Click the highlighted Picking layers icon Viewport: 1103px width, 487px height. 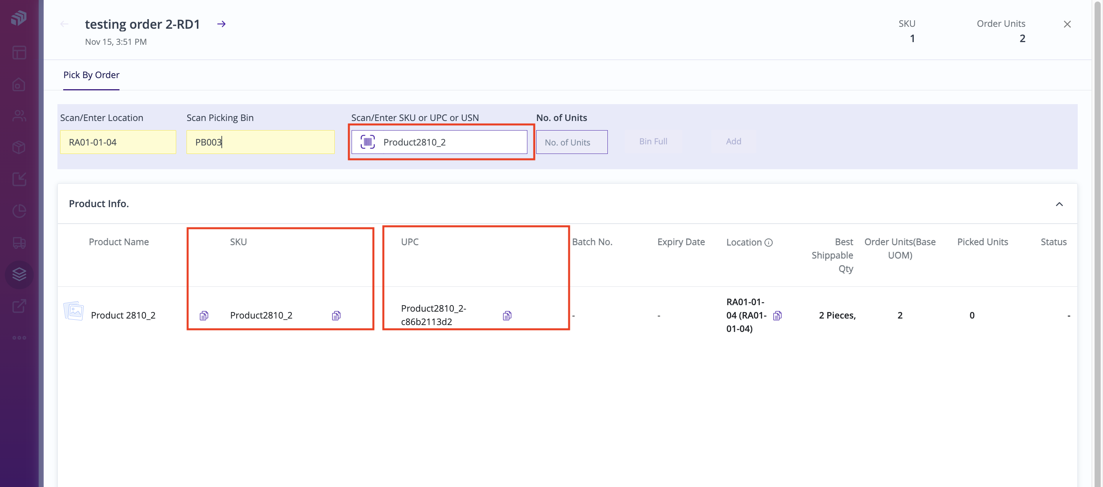(x=19, y=274)
